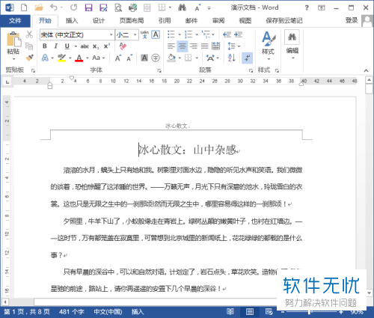Activate the Format Painter brush
The image size is (374, 318).
pyautogui.click(x=29, y=58)
